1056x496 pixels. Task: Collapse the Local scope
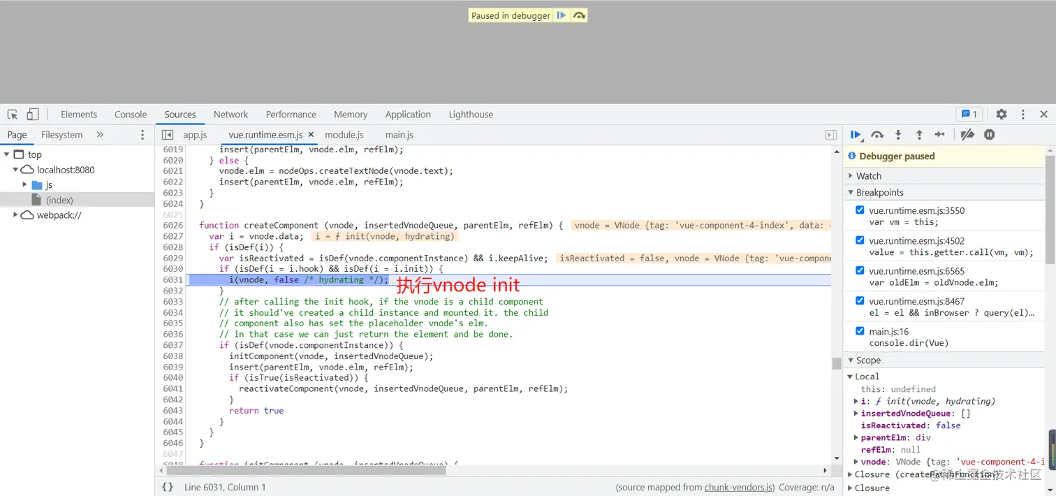tap(850, 377)
